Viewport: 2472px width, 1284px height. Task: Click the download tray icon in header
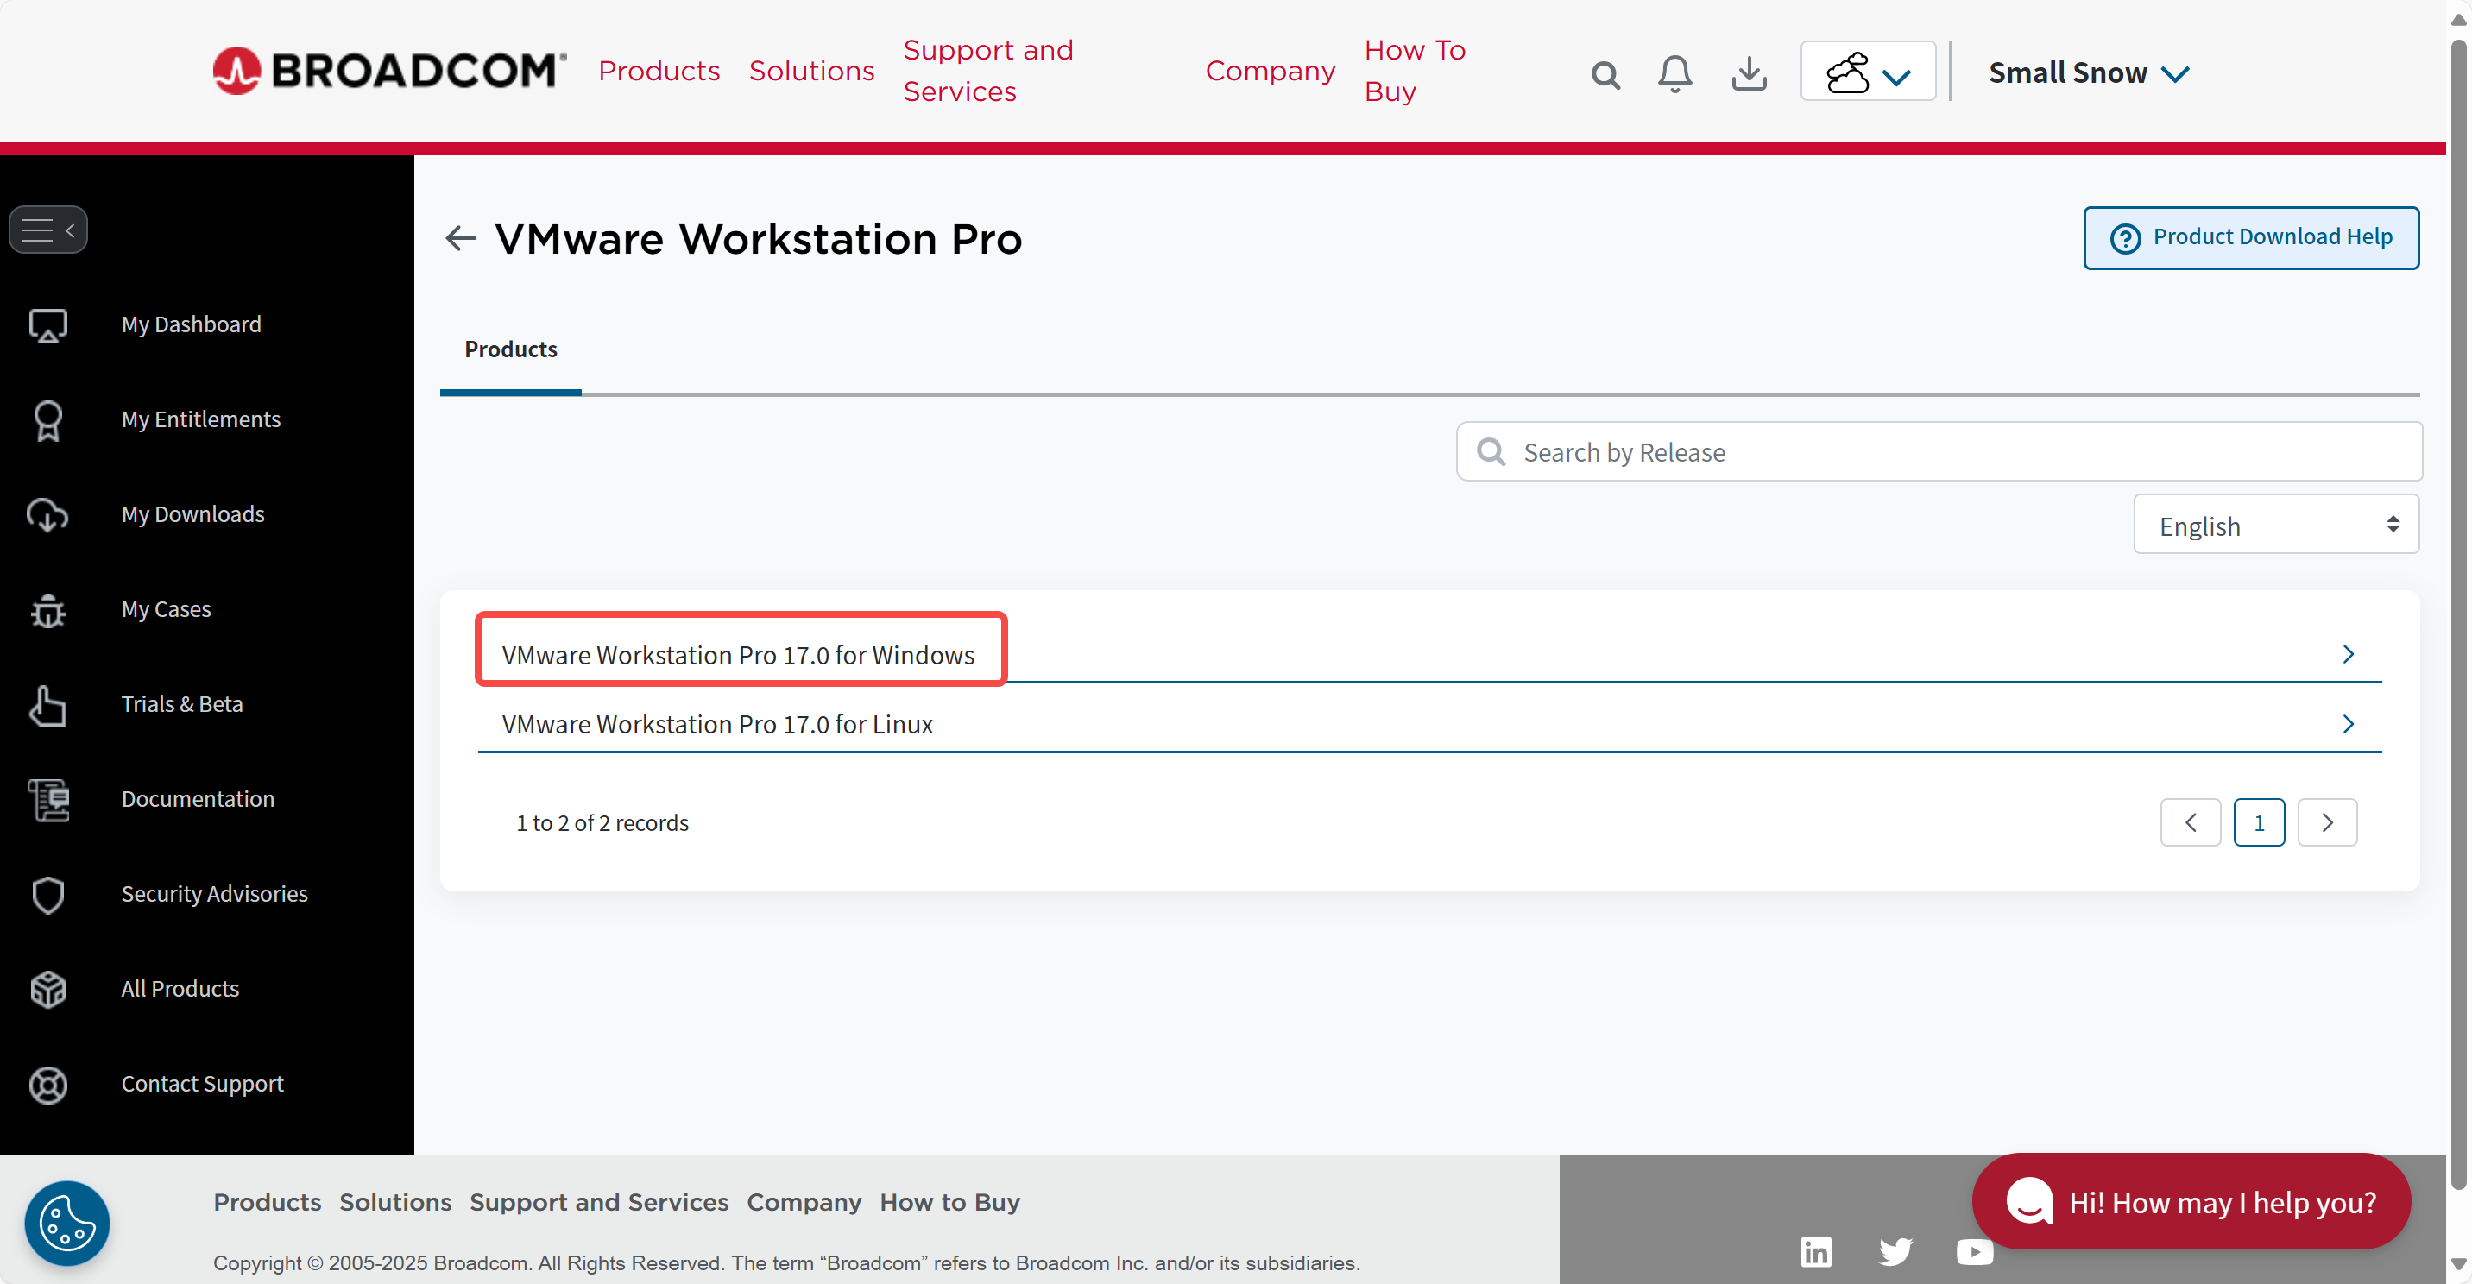pyautogui.click(x=1749, y=74)
